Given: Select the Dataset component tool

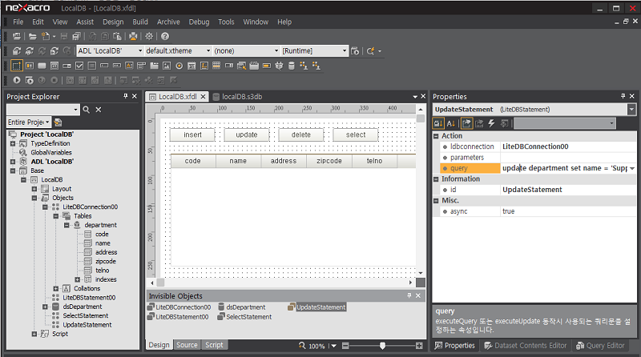Looking at the screenshot, I should 292,66.
